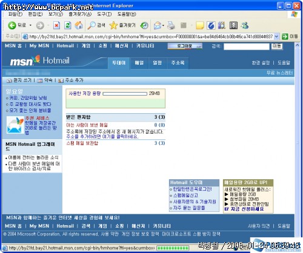Viewport: 303px width, 253px height.
Task: Open the MSN 홈 link in top bar
Action: click(x=13, y=46)
